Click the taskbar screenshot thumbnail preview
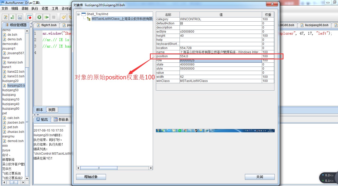The height and width of the screenshot is (186, 338). pyautogui.click(x=215, y=131)
